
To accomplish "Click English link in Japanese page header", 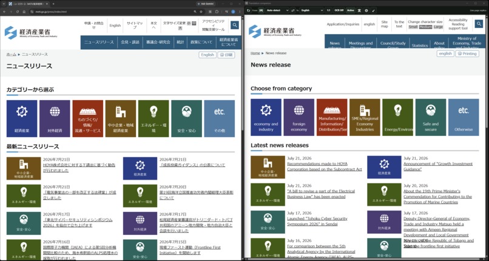I will pyautogui.click(x=115, y=25).
